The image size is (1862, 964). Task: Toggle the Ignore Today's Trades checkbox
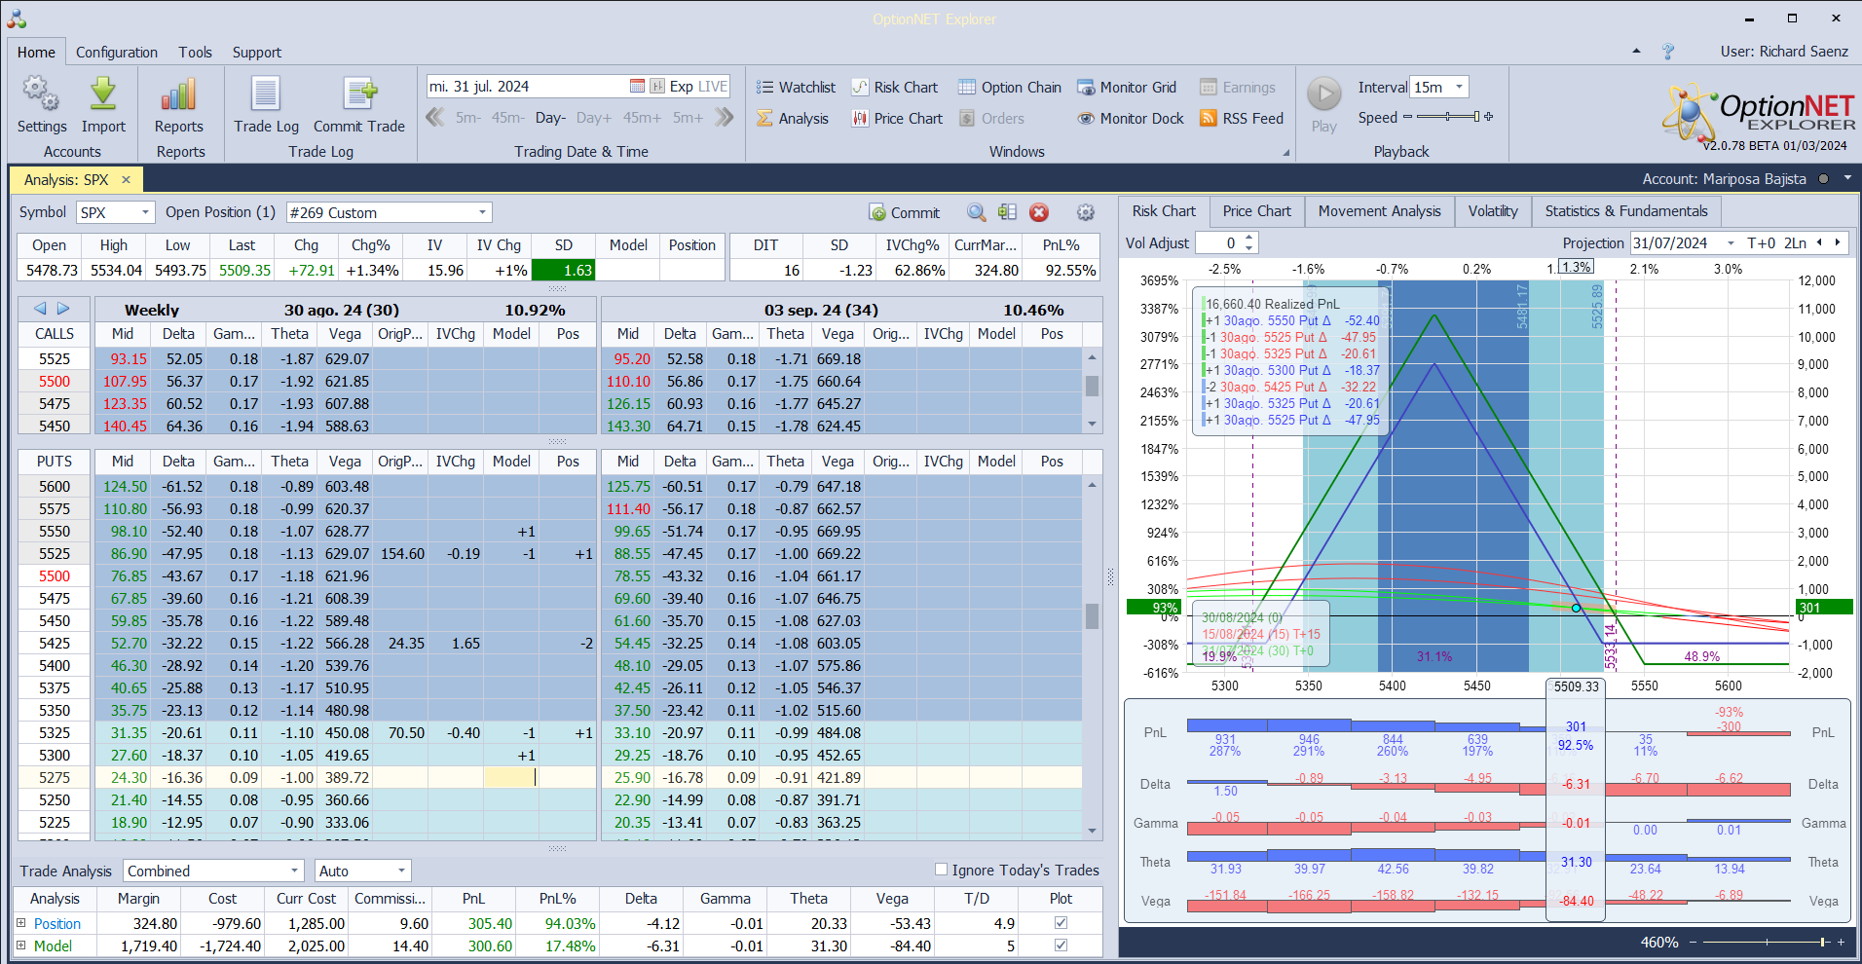[941, 870]
